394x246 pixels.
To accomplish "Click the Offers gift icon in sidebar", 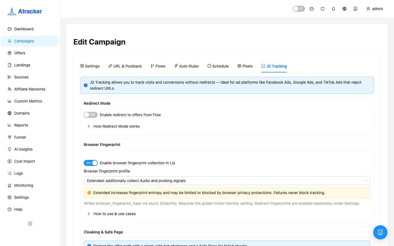I will point(10,53).
